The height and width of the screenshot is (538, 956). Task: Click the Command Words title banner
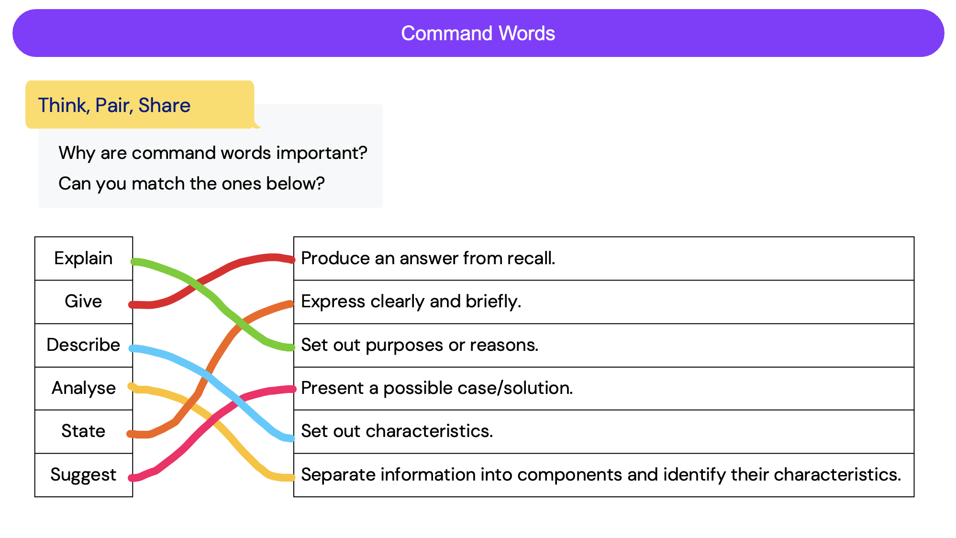(478, 33)
